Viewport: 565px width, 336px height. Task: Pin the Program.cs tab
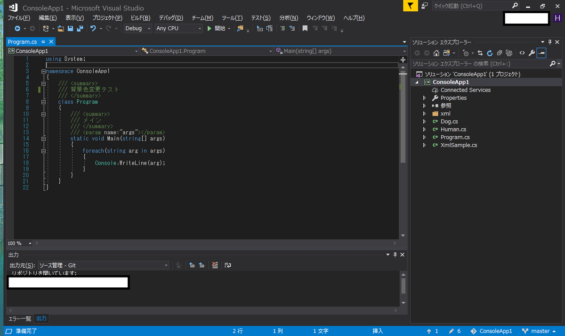[x=42, y=42]
